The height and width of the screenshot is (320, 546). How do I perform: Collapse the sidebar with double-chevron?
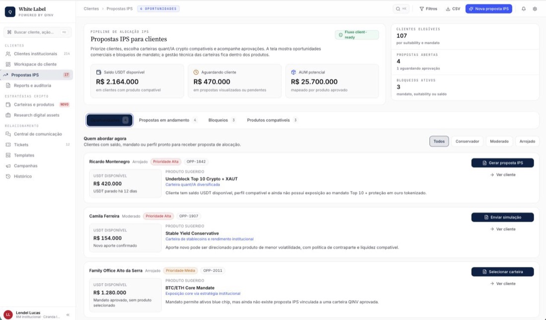(x=68, y=315)
